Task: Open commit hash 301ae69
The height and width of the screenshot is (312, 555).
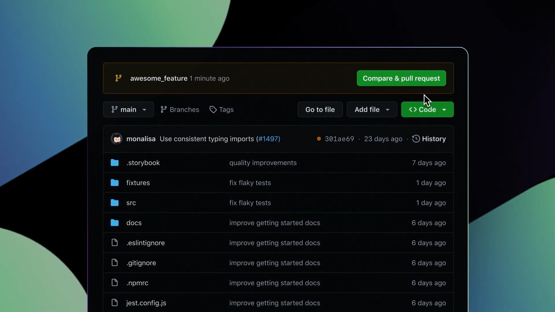Action: (339, 139)
